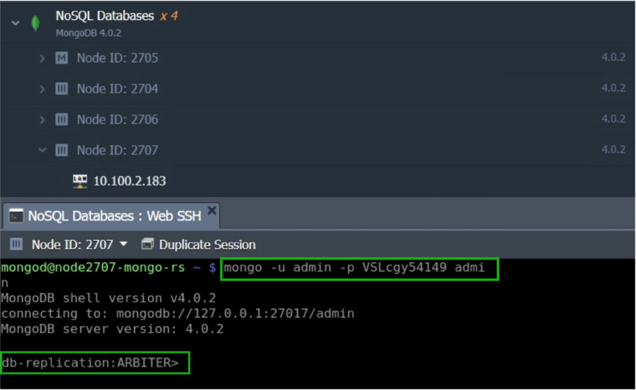
Task: Click the container icon of Node 2704
Action: tap(61, 88)
